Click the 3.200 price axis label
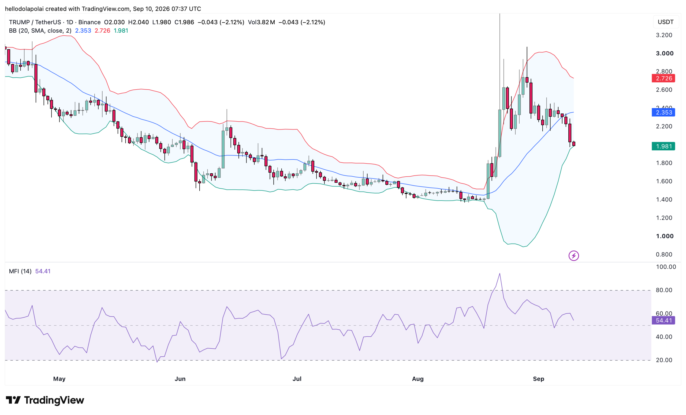 (664, 35)
